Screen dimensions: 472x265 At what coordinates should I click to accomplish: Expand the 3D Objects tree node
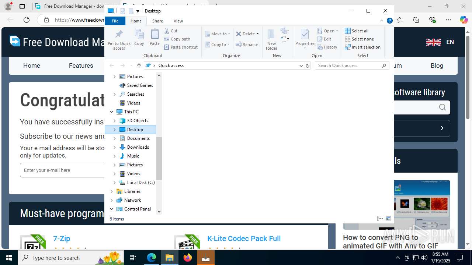[114, 121]
